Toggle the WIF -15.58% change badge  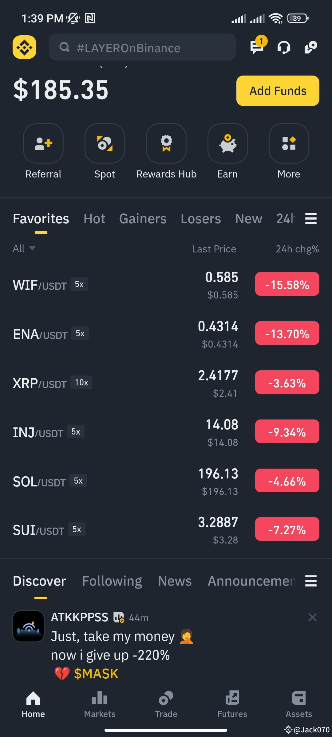(x=287, y=284)
